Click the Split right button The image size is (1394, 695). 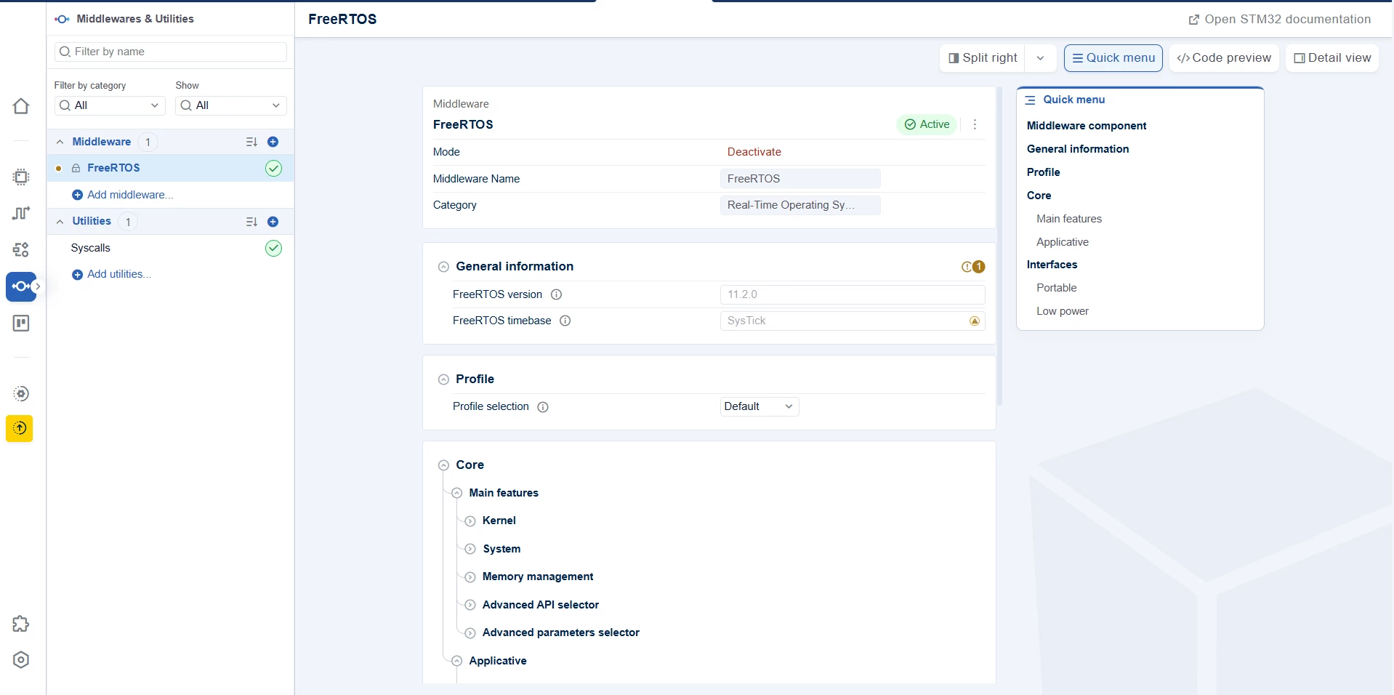coord(983,58)
